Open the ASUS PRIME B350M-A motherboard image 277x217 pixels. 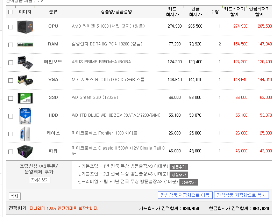(25, 62)
